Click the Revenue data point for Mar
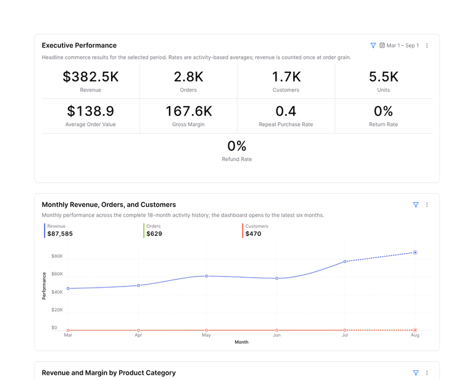Image resolution: width=474 pixels, height=379 pixels. tap(68, 289)
